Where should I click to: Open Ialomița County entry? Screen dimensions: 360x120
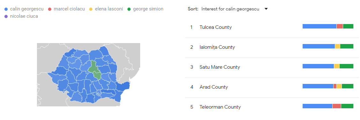pyautogui.click(x=272, y=47)
